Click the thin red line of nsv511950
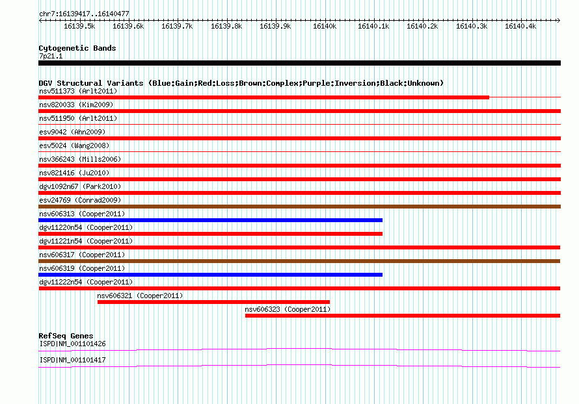The width and height of the screenshot is (579, 404). tap(299, 125)
